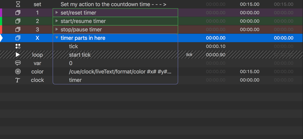Image resolution: width=303 pixels, height=139 pixels.
Task: Click the group icon for cue 1
Action: click(x=18, y=13)
